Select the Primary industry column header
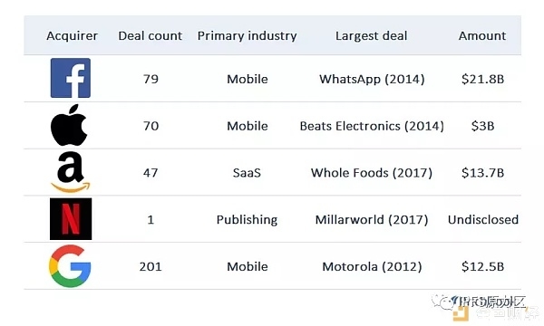The image size is (544, 326). 247,36
